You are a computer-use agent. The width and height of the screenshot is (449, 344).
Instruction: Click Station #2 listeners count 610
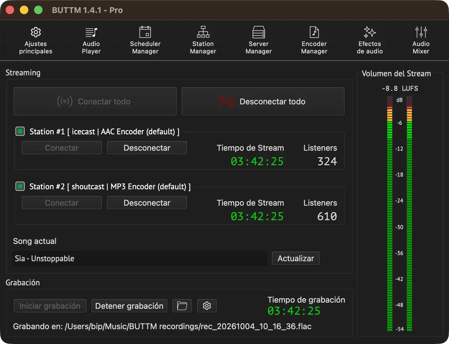pos(327,216)
